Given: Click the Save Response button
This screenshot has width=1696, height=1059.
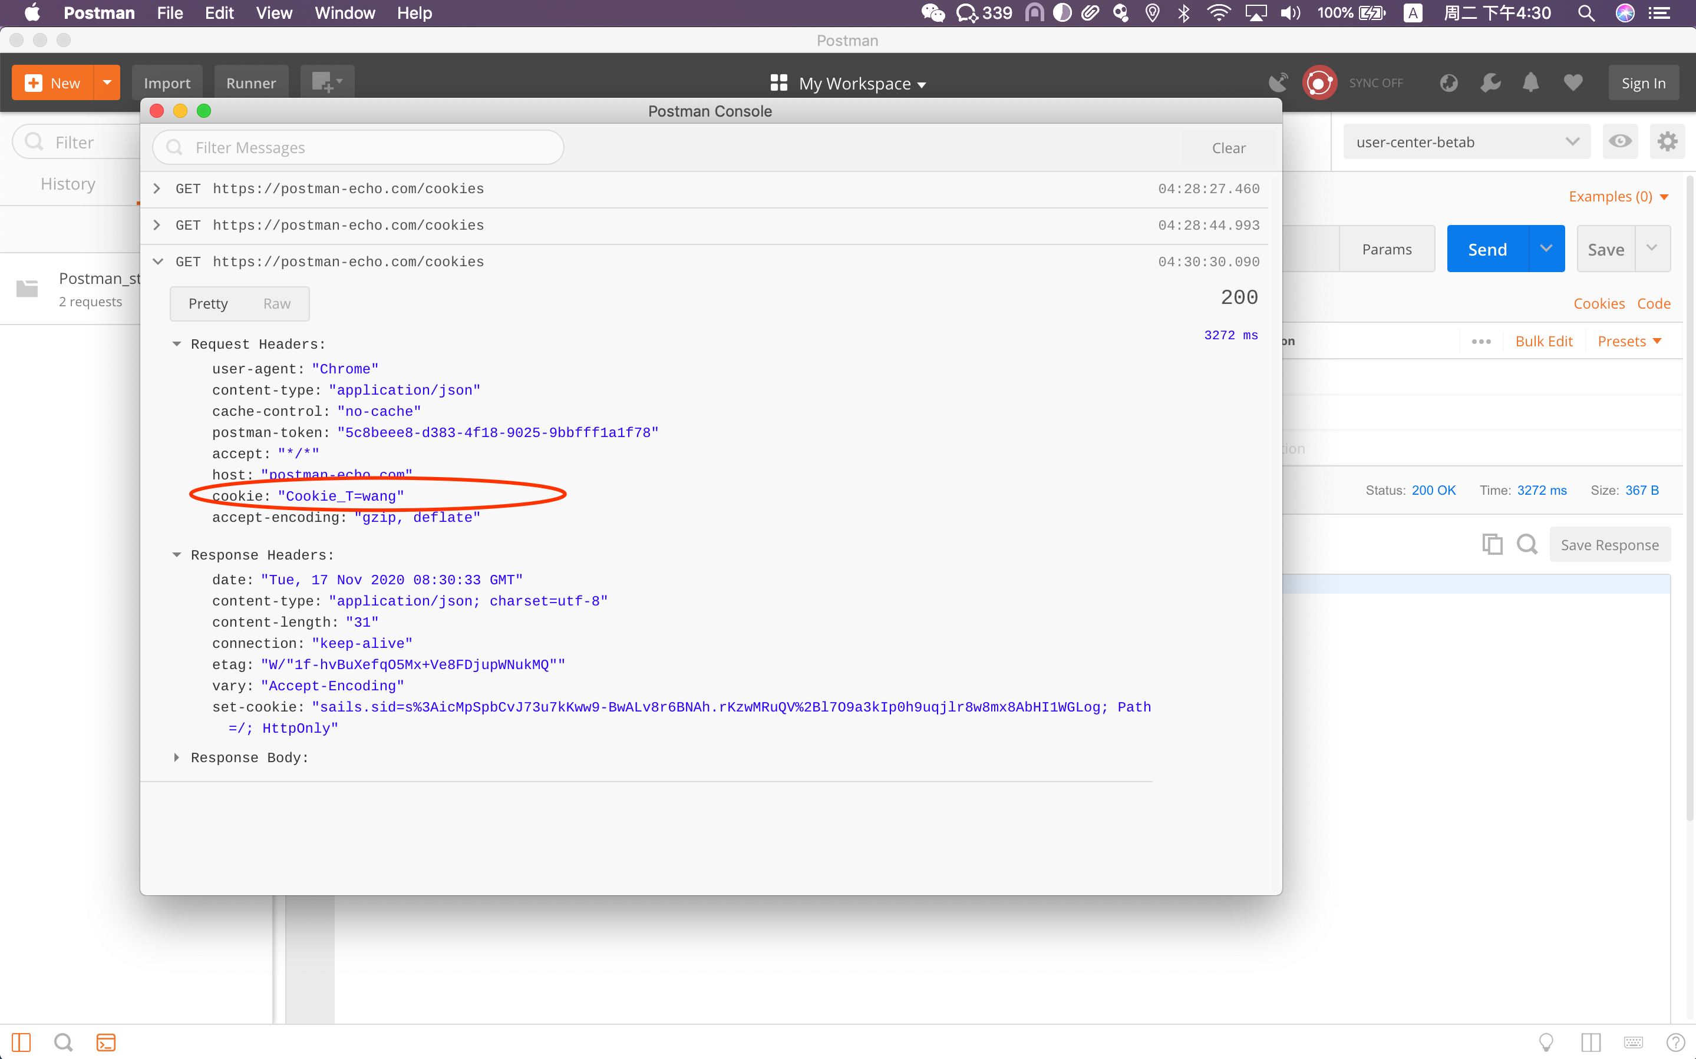Looking at the screenshot, I should pos(1610,545).
